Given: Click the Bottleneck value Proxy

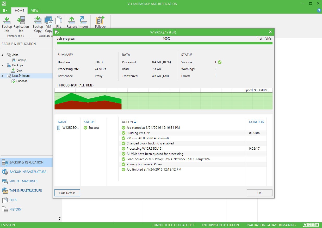Looking at the screenshot, I should click(x=98, y=76).
